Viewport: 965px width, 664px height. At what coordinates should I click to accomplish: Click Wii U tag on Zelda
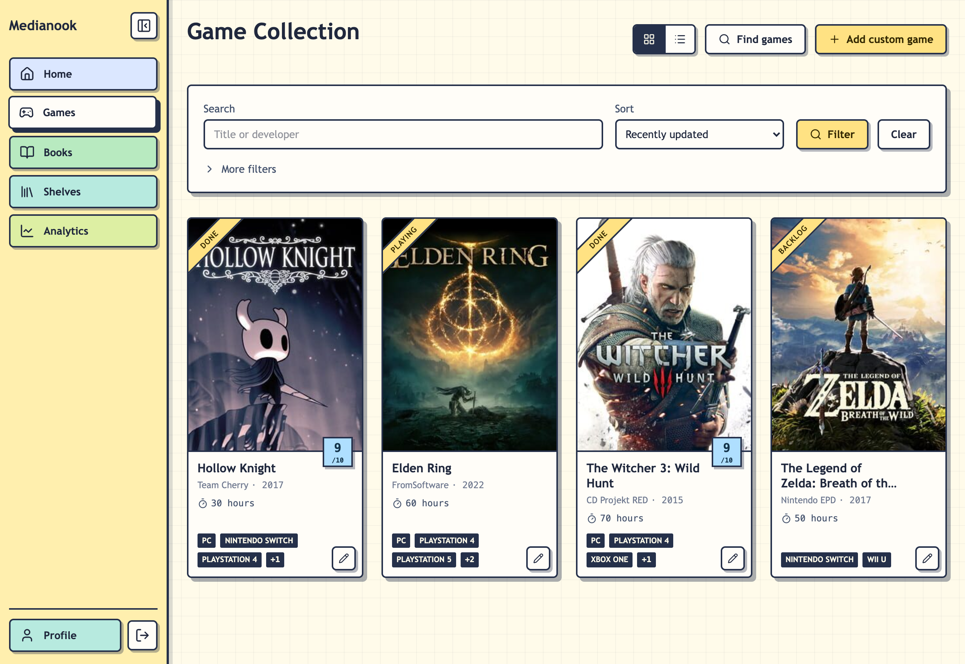(876, 559)
